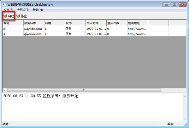The width and height of the screenshot is (189, 128).
Task: Click the 服务名称 column header
Action: click(34, 23)
